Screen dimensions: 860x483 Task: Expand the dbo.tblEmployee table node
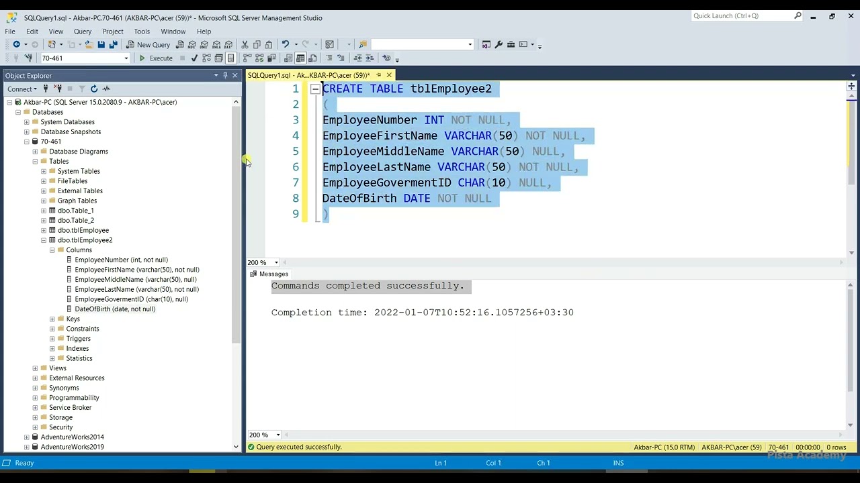tap(44, 230)
